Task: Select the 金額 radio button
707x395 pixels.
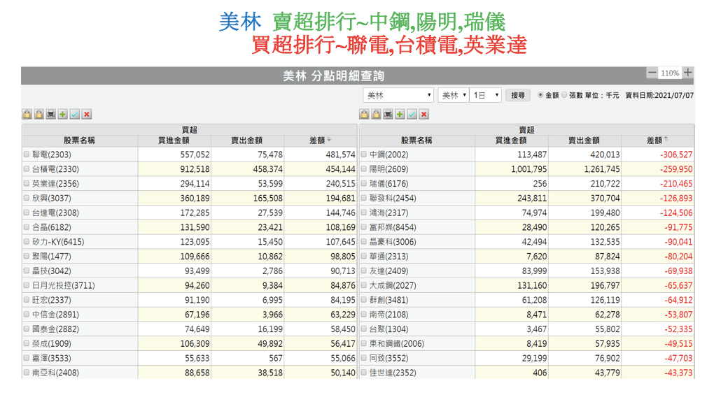Action: 540,95
